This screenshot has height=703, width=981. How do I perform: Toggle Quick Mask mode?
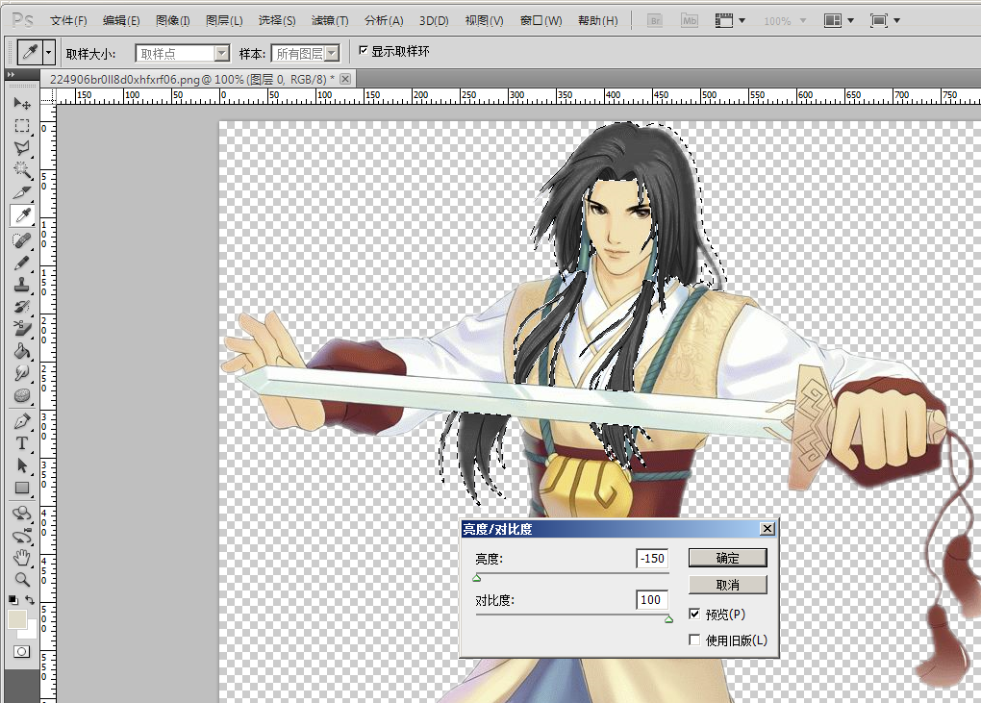22,652
